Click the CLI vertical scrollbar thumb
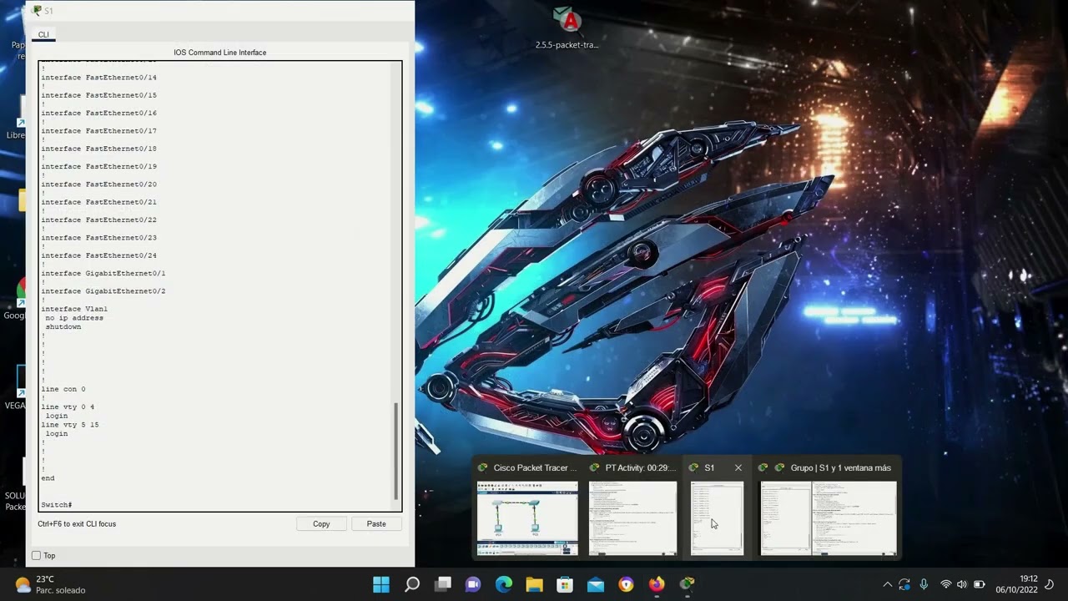This screenshot has height=601, width=1068. [x=396, y=450]
